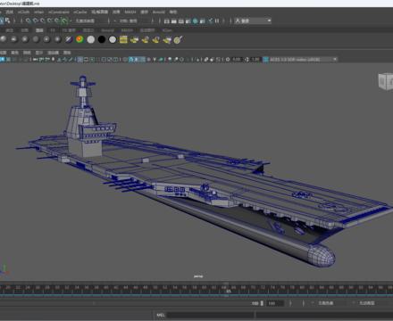Image resolution: width=393 pixels, height=321 pixels.
Task: Edit the exposure value 0.00 field
Action: (x=237, y=60)
